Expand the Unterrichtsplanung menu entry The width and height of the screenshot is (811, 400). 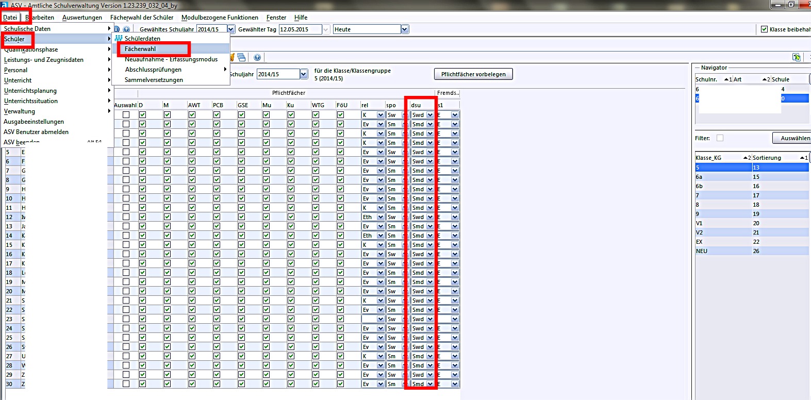click(x=56, y=91)
